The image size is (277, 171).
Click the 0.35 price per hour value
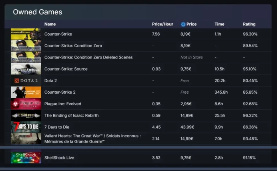(156, 104)
